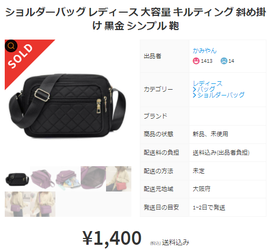278x249 pixels.
Task: Click the magnifier zoom icon on product image
Action: [11, 46]
